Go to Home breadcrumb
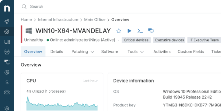 (x=26, y=19)
